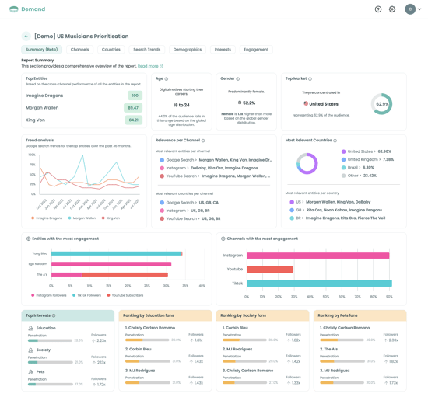Click the United States flag icon
Image resolution: width=428 pixels, height=404 pixels.
click(x=306, y=103)
